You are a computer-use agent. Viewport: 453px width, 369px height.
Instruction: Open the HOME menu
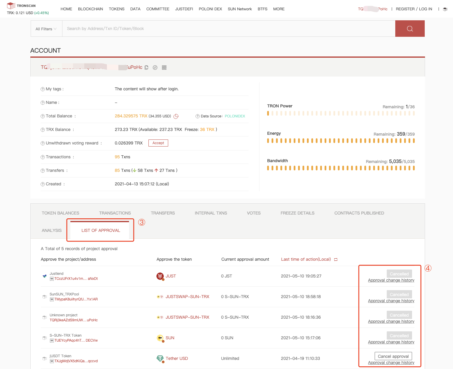click(66, 9)
